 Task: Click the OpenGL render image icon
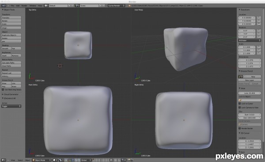pyautogui.click(x=129, y=160)
